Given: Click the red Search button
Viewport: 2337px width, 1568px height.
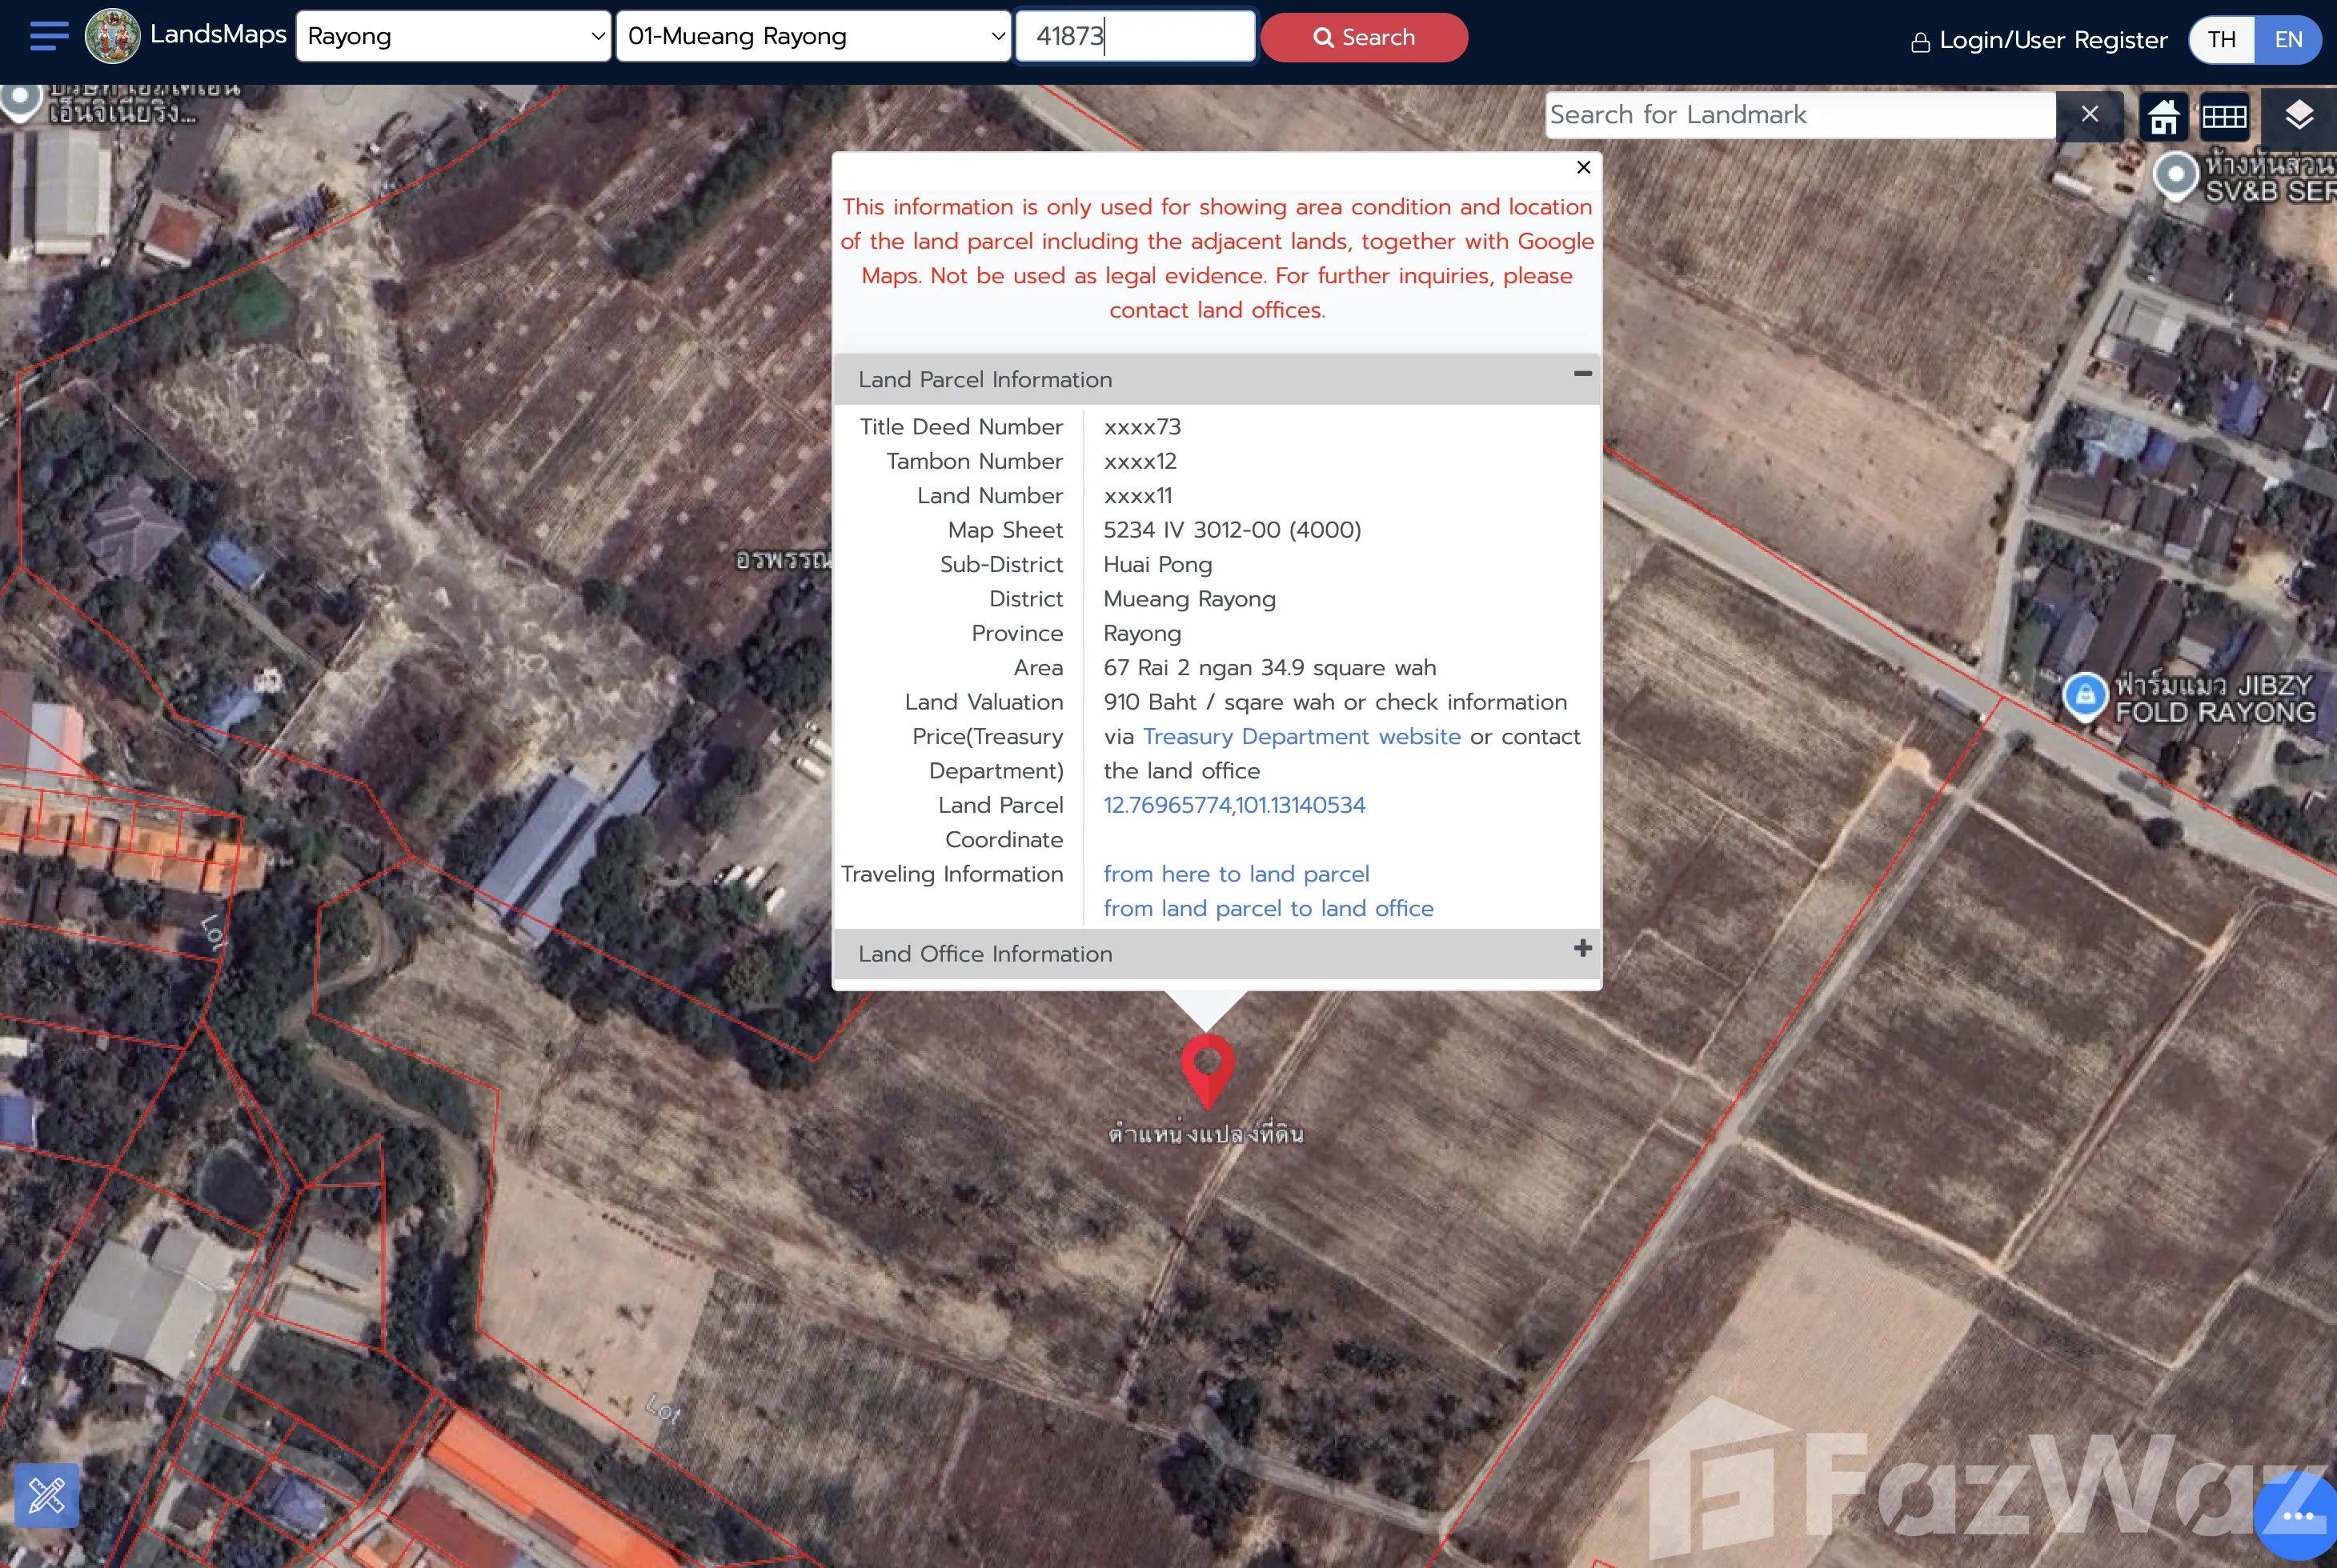Looking at the screenshot, I should [1364, 37].
